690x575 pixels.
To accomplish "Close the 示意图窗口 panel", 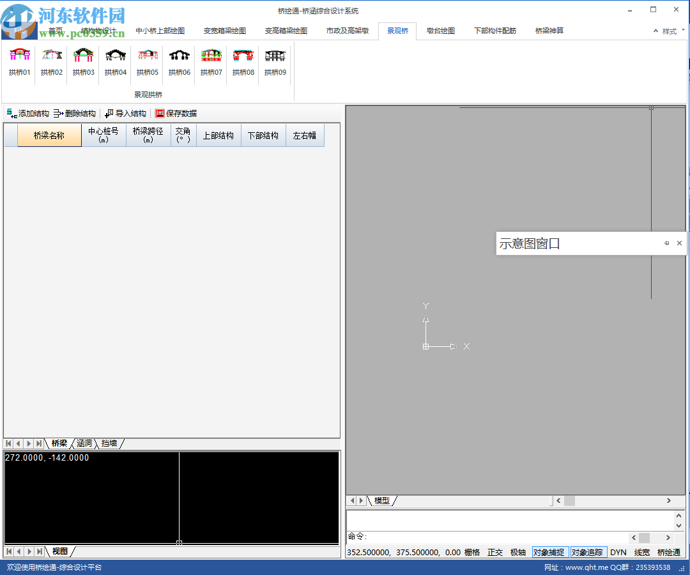I will click(679, 243).
